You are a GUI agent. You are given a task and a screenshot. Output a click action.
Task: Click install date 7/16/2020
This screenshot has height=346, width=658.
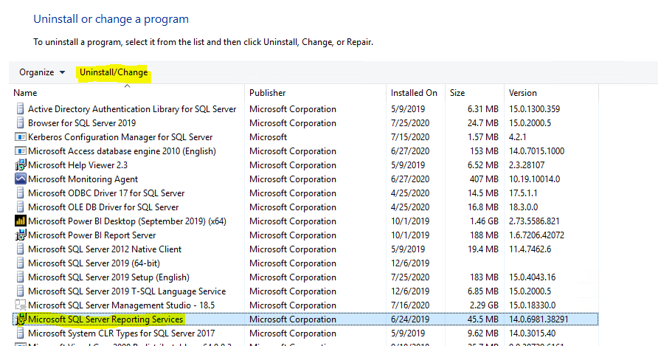click(409, 305)
